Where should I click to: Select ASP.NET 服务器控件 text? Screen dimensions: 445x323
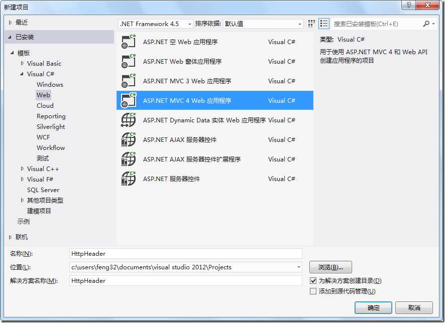(x=171, y=179)
